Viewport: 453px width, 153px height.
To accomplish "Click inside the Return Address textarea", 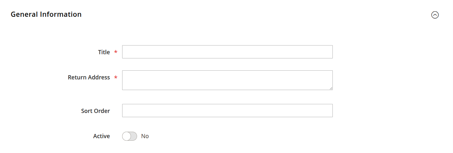I will (227, 80).
